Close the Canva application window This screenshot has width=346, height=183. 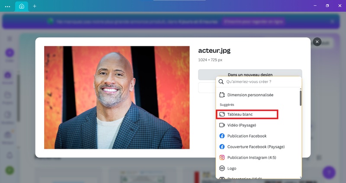pos(340,6)
